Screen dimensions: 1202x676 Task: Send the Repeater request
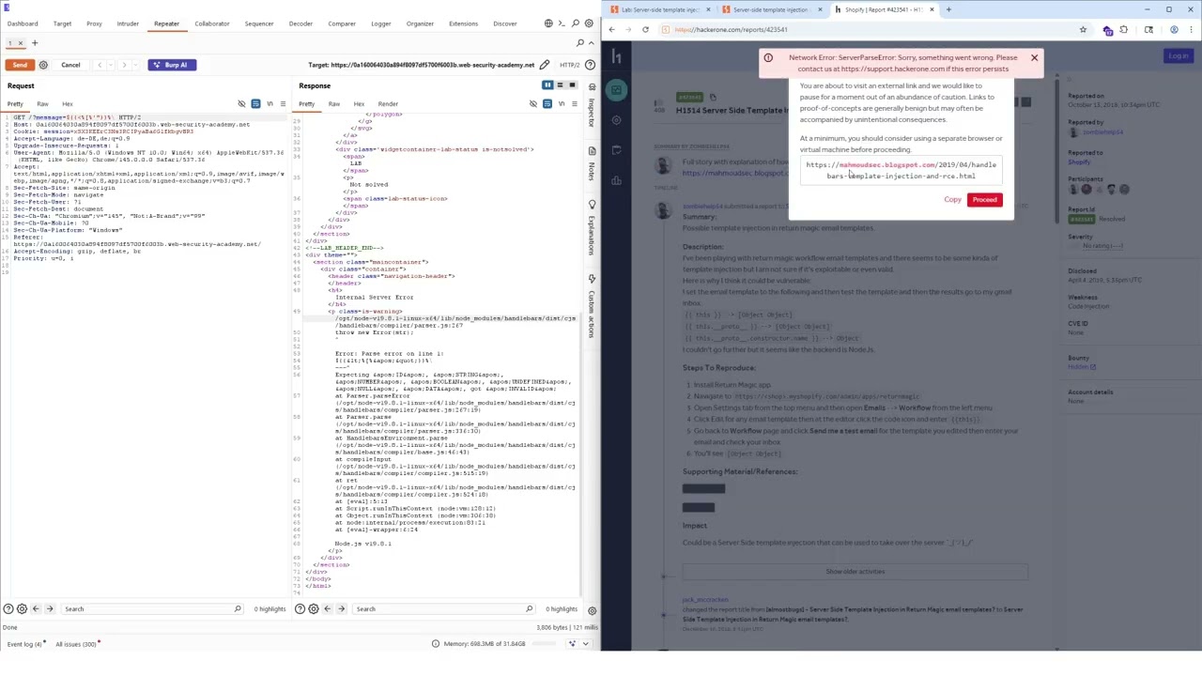click(20, 65)
